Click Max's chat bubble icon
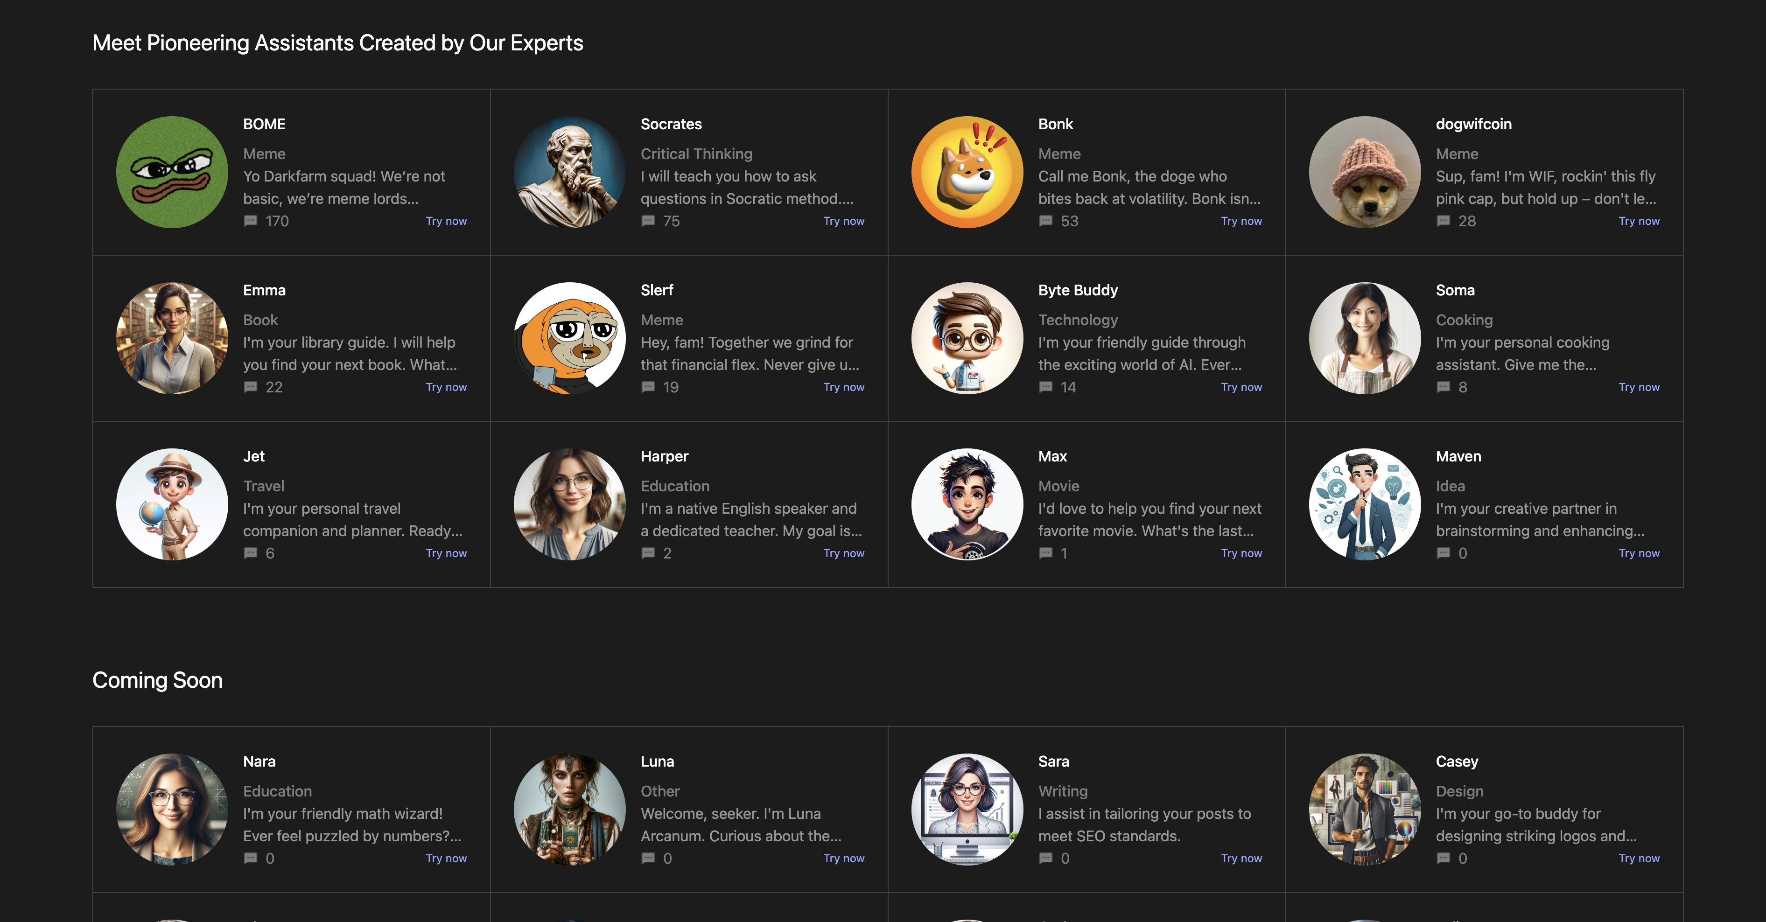 click(x=1046, y=553)
